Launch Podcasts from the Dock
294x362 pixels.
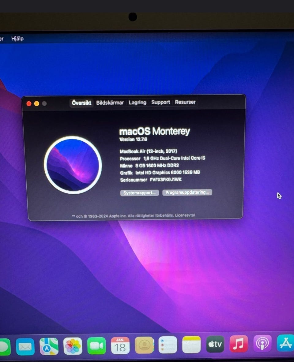point(262,344)
